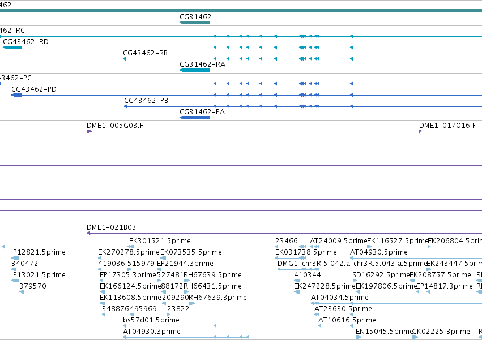
Task: Click the AT04034.5prime EST label
Action: tap(340, 298)
